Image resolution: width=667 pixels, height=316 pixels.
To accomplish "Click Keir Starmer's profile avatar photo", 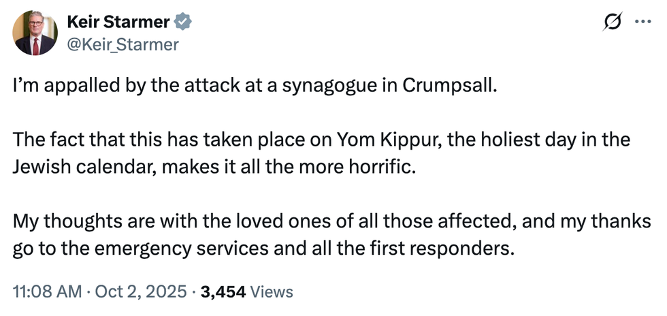I will click(35, 33).
